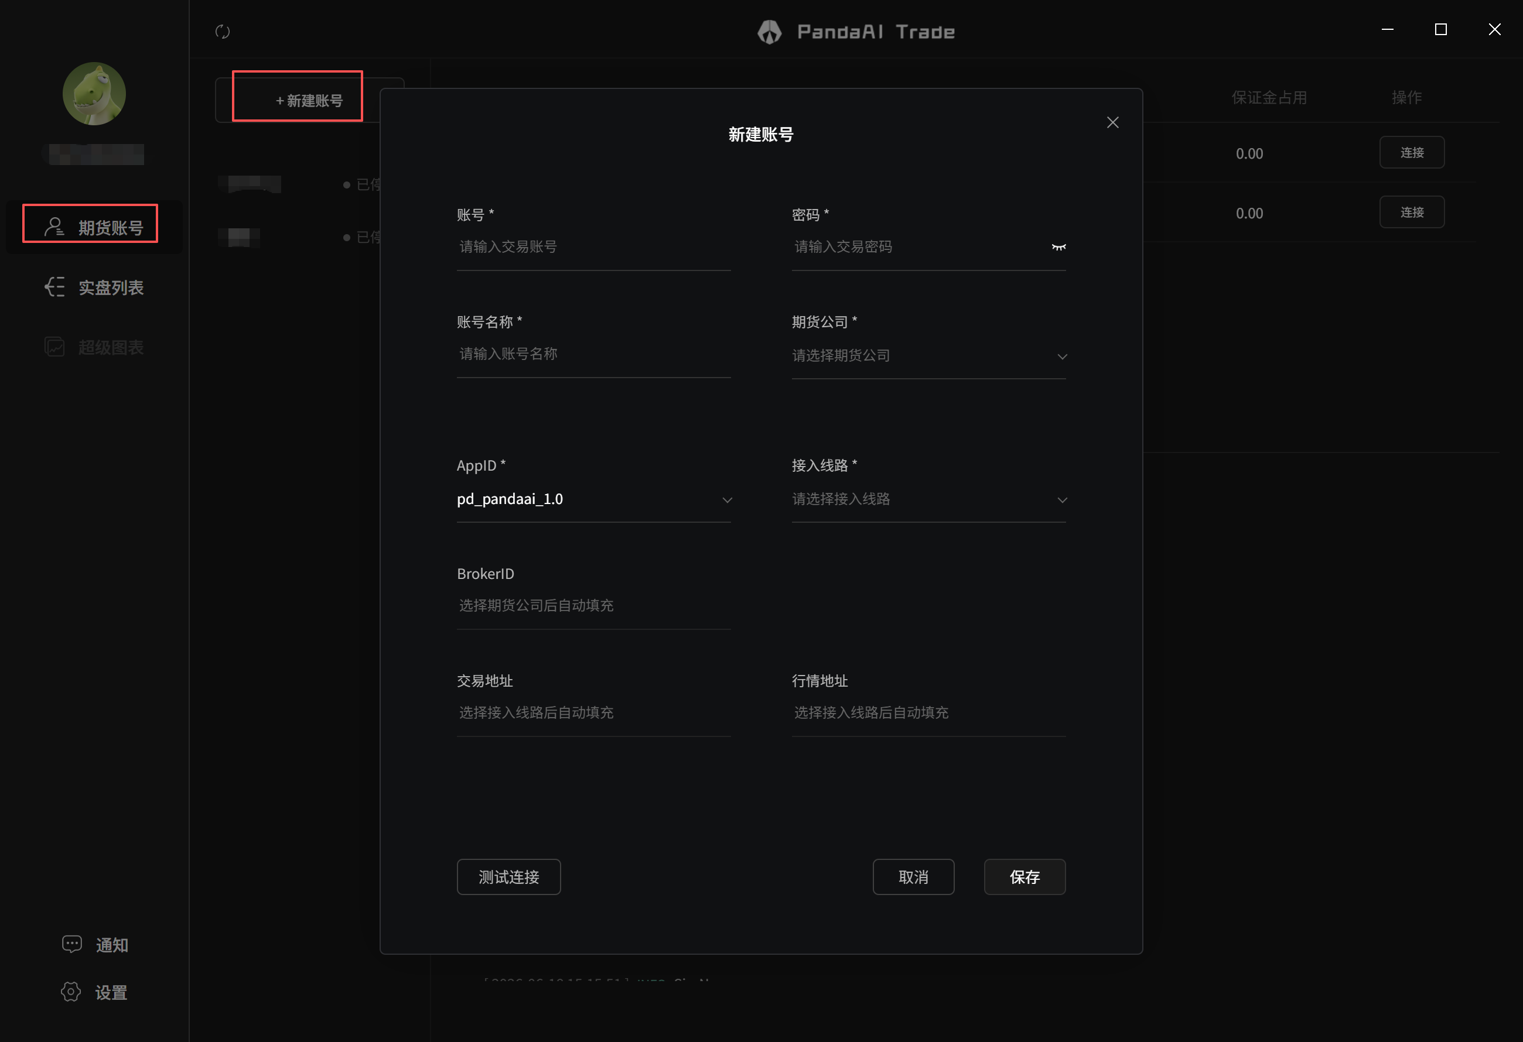This screenshot has width=1523, height=1042.
Task: Click the 设置 gear icon
Action: (x=71, y=992)
